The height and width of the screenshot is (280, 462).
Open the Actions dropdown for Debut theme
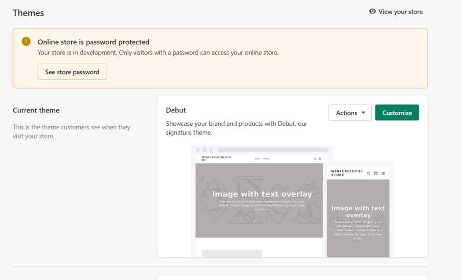point(350,112)
